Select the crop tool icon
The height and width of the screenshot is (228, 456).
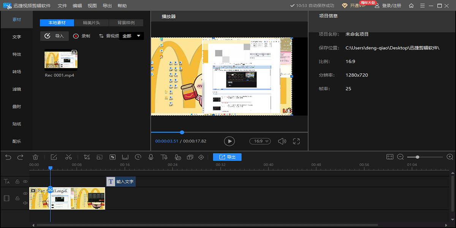click(x=87, y=157)
